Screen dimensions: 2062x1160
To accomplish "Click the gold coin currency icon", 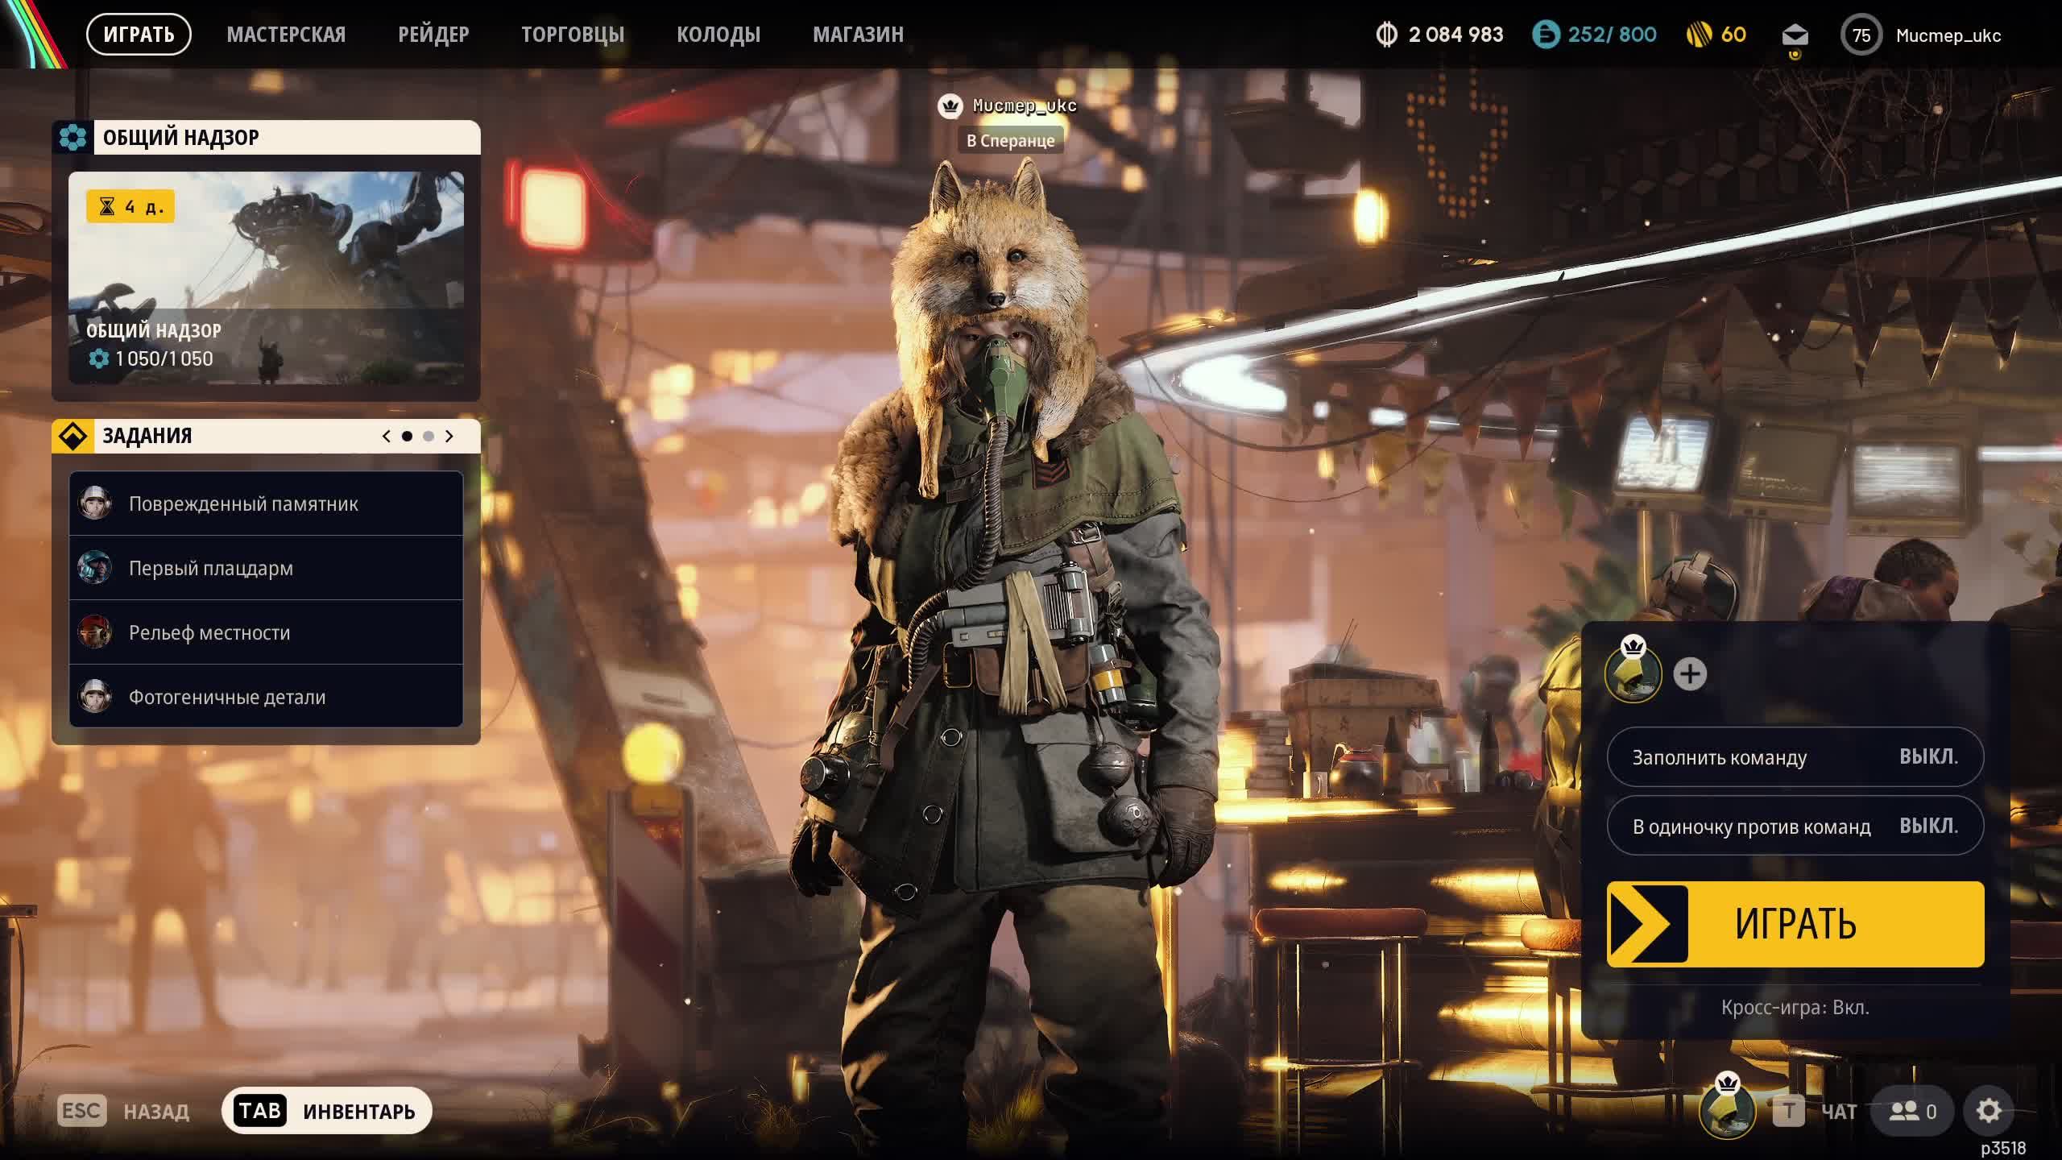I will click(x=1699, y=35).
